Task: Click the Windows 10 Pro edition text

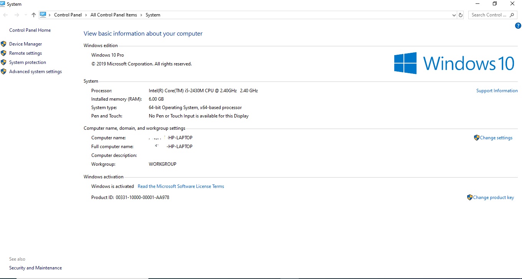Action: click(x=107, y=55)
